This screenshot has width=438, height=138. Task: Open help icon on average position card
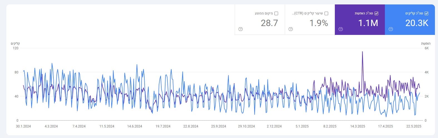(241, 29)
